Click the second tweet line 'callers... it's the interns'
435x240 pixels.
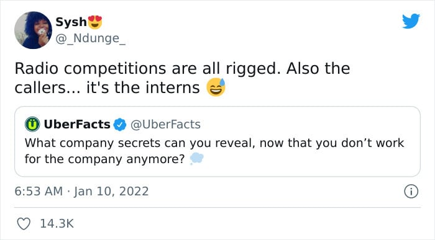pyautogui.click(x=107, y=87)
